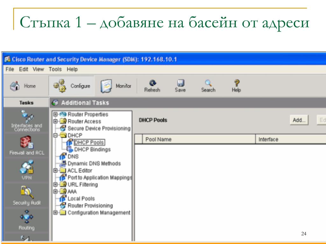Click the Add... button for DHCP Pools
This screenshot has width=326, height=244.
click(299, 120)
